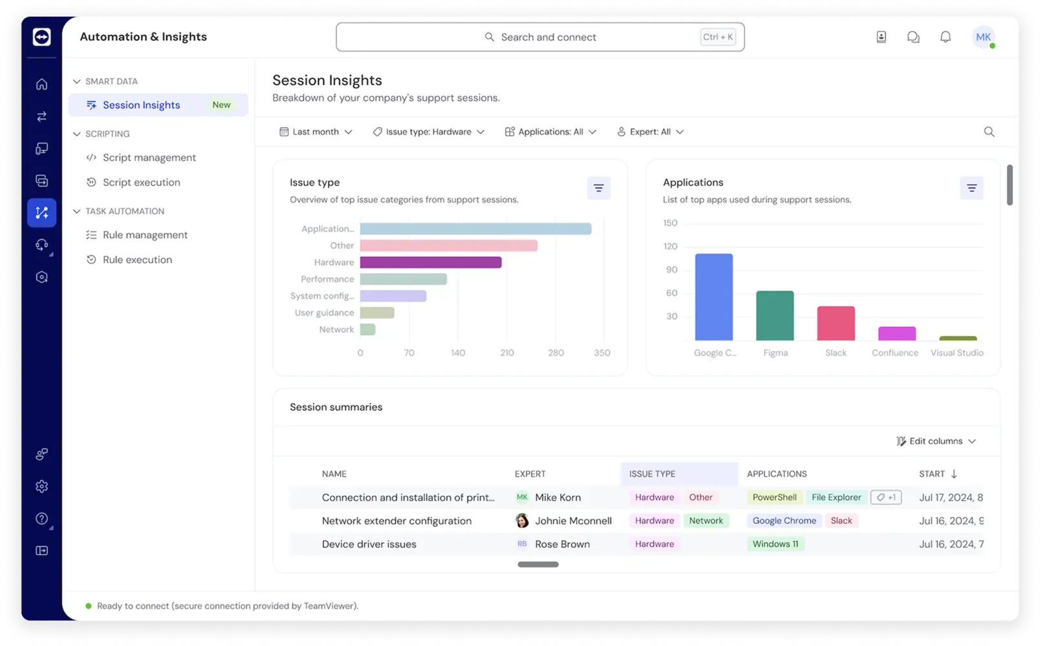Open the chat bubble icon

click(913, 37)
